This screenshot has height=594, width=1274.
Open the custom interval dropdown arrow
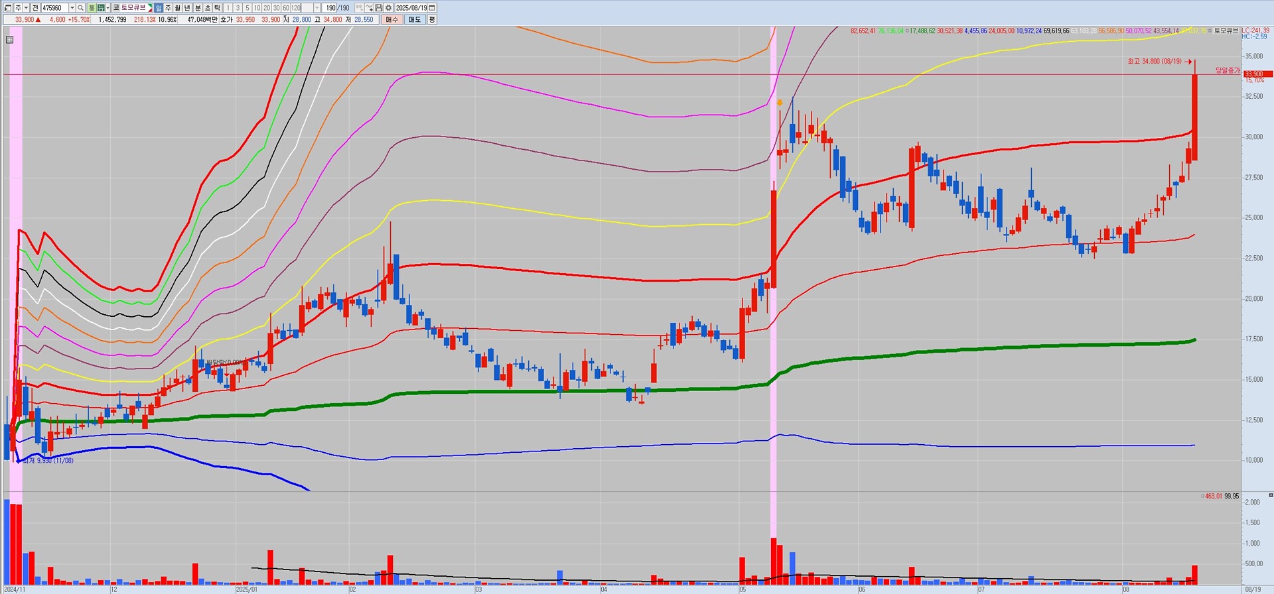pos(317,8)
